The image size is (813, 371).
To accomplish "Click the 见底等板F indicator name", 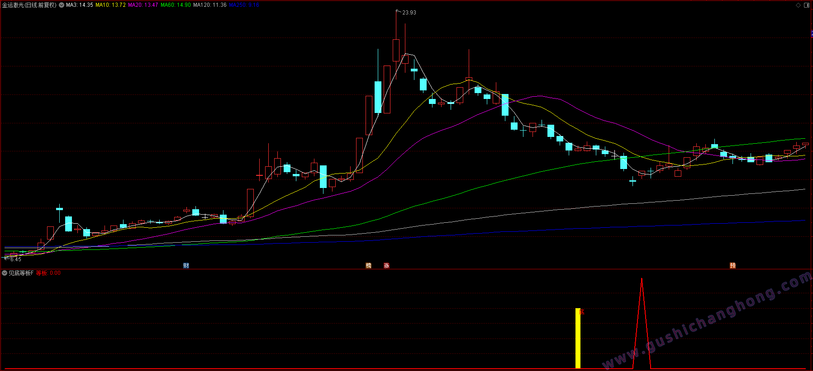I will click(21, 273).
